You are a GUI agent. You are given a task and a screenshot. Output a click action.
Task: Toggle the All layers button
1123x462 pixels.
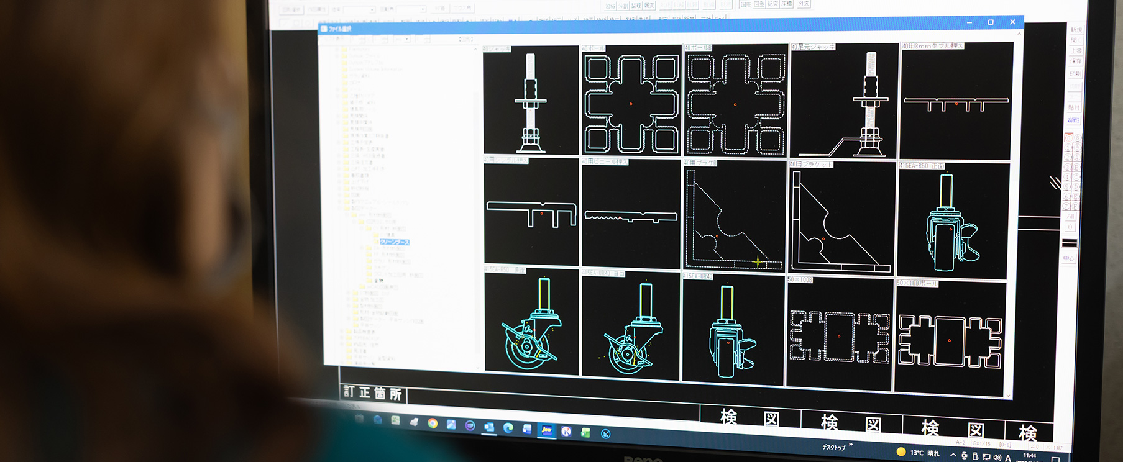[1070, 217]
